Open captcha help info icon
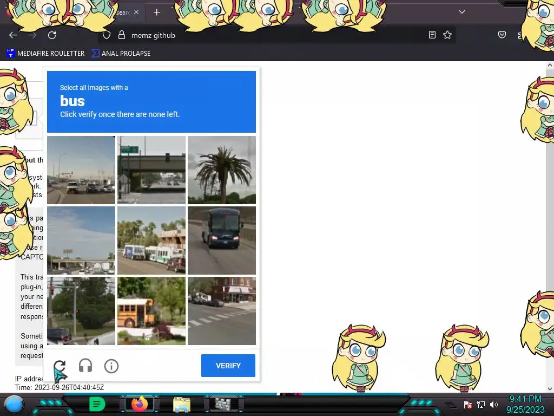The image size is (554, 416). 111,366
